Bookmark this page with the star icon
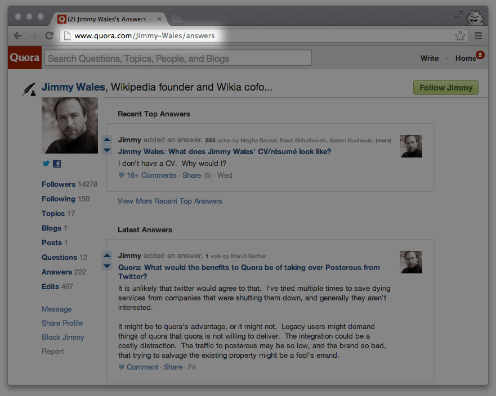 coord(461,35)
